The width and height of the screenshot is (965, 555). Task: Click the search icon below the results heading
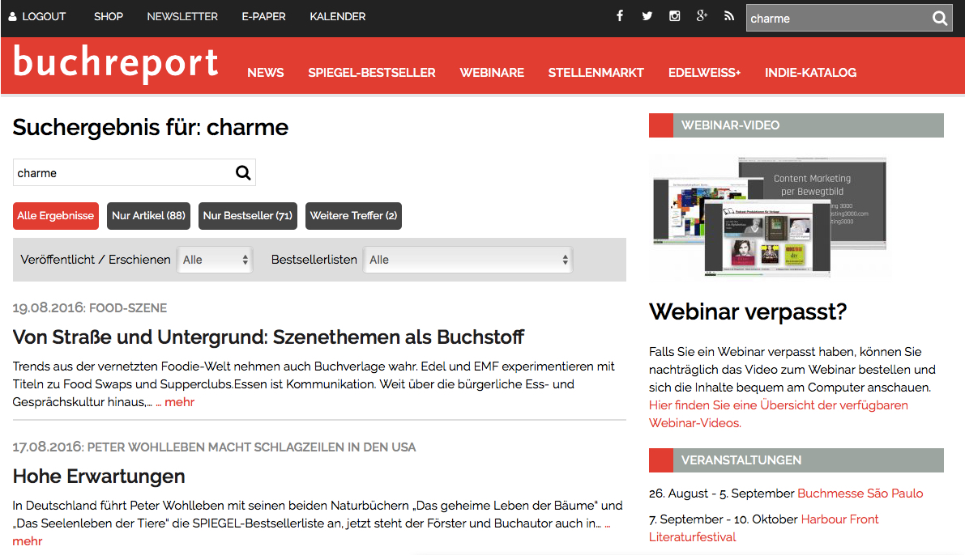243,172
